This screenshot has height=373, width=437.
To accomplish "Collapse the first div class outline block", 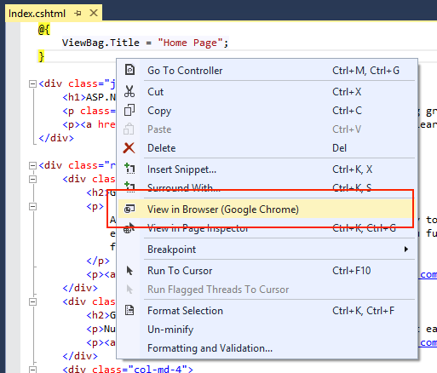I will click(32, 83).
